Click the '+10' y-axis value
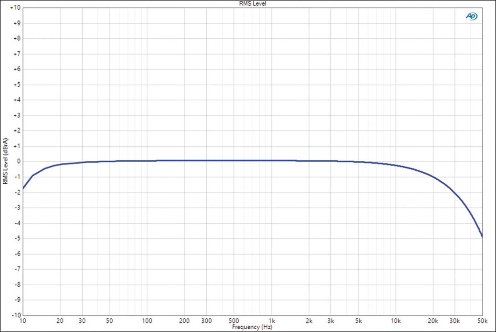This screenshot has height=332, width=496. click(x=15, y=8)
